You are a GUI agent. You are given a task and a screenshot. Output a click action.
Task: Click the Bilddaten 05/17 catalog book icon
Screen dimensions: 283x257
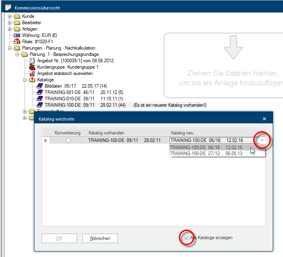click(40, 86)
